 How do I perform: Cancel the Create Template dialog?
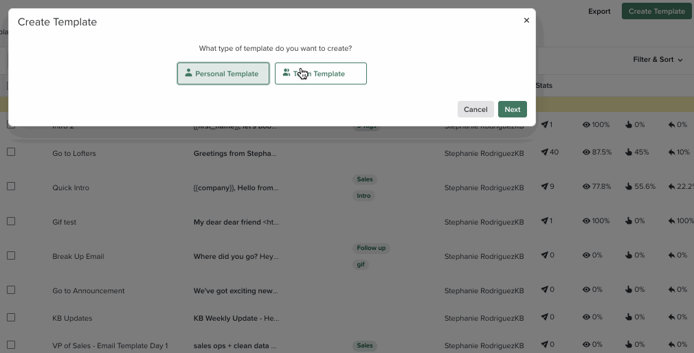pyautogui.click(x=475, y=109)
